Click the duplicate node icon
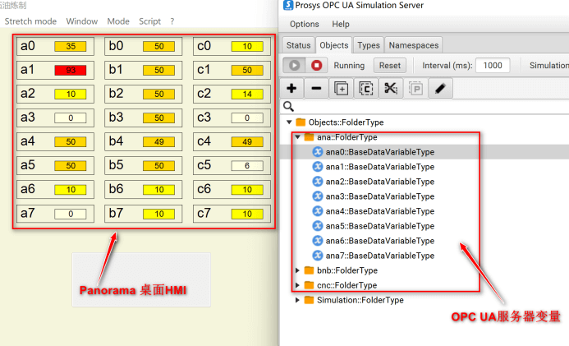Image resolution: width=569 pixels, height=346 pixels. coord(342,88)
